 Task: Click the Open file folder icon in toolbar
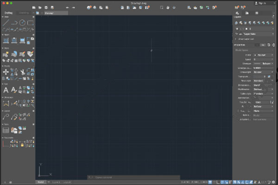[40, 7]
